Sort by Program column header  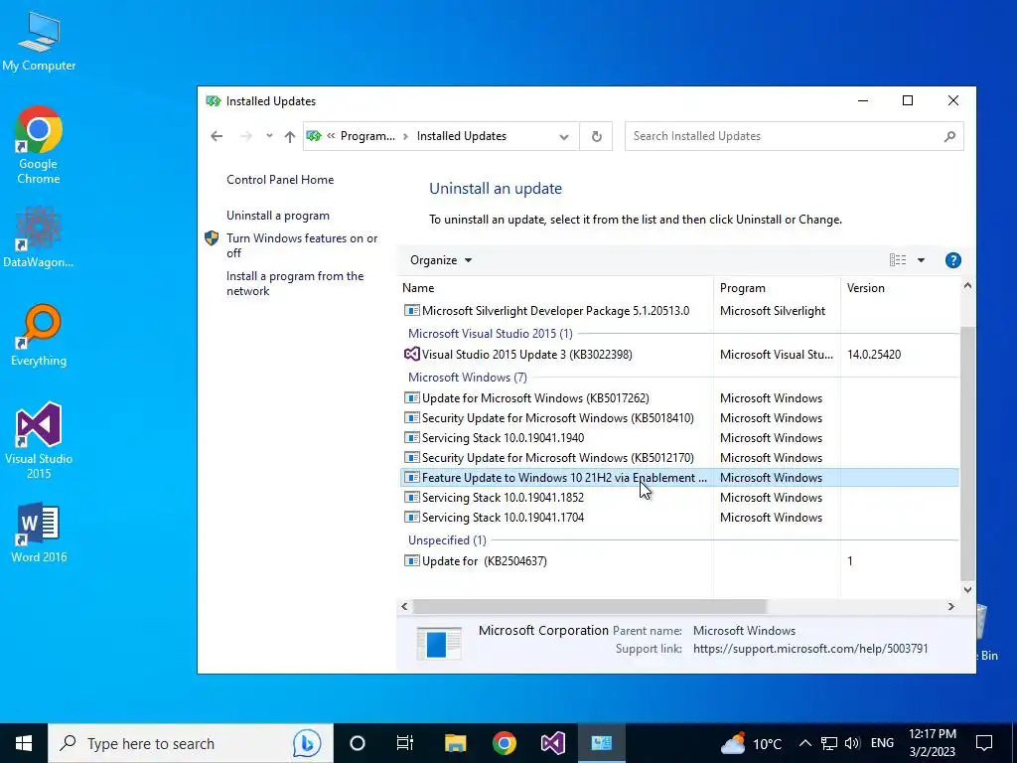click(x=777, y=288)
